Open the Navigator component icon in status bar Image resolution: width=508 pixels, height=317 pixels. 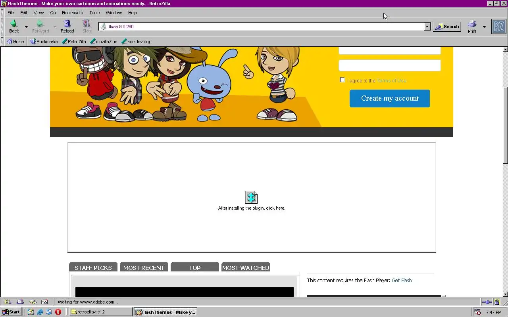(x=7, y=302)
